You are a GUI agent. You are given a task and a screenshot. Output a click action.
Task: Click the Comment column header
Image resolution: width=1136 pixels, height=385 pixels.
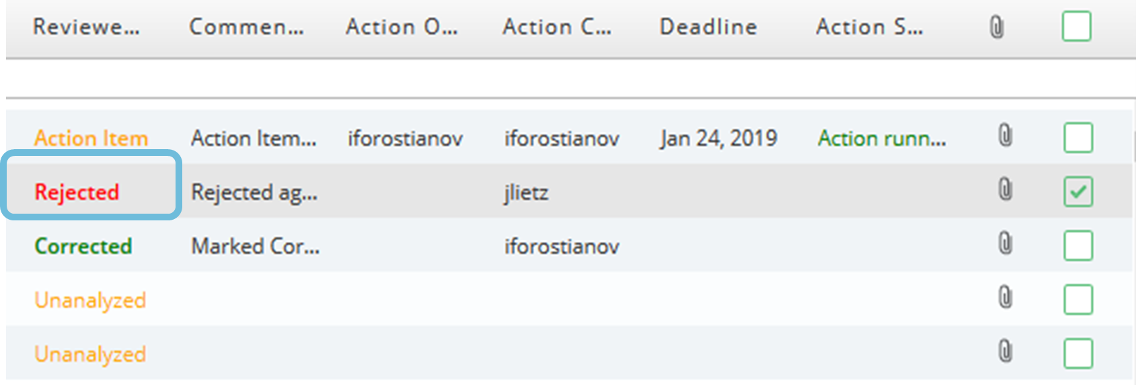(246, 27)
